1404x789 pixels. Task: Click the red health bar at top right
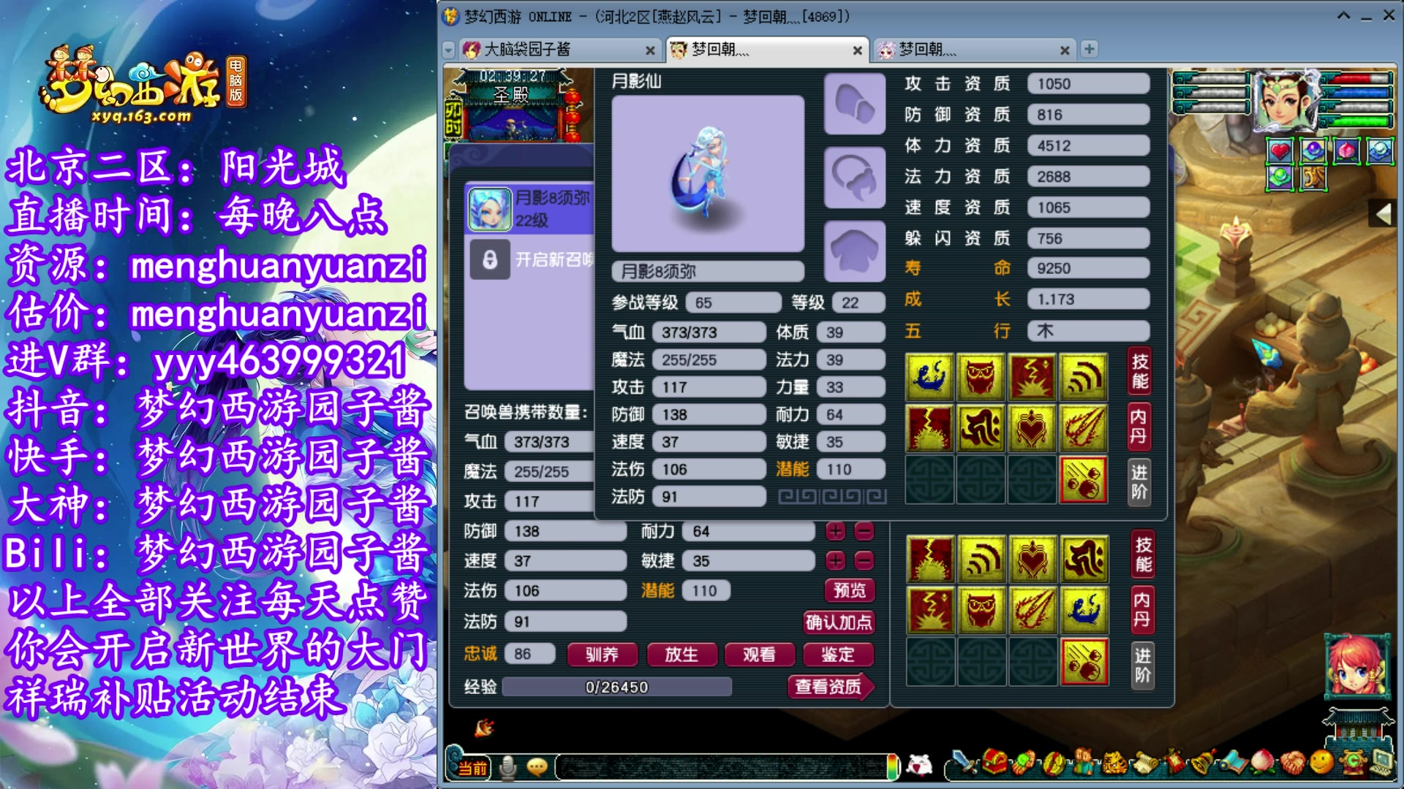click(x=1357, y=78)
